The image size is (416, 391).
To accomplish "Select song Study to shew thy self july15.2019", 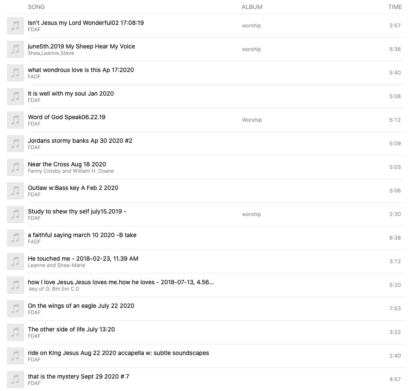I will point(77,211).
